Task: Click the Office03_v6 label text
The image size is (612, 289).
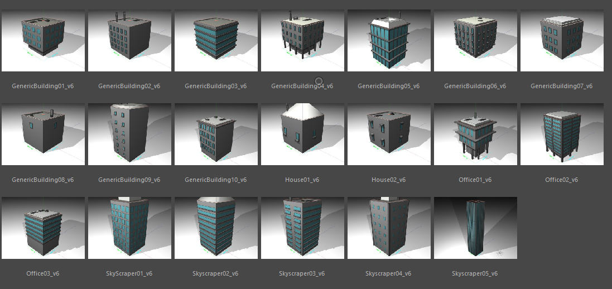Action: click(43, 273)
